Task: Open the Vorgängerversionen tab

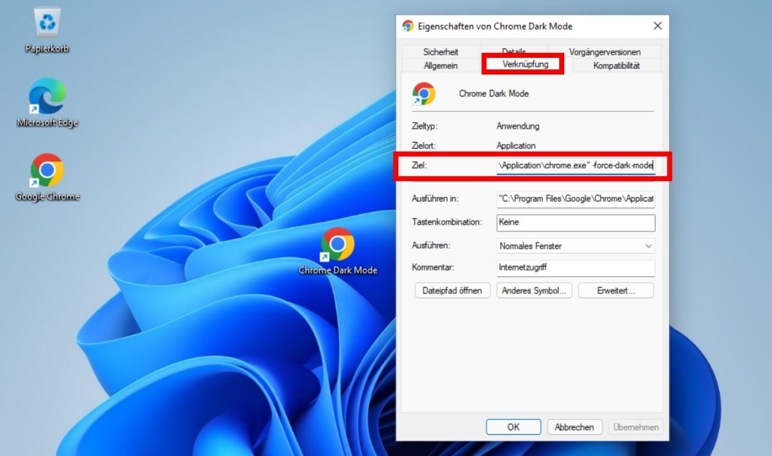Action: [604, 52]
